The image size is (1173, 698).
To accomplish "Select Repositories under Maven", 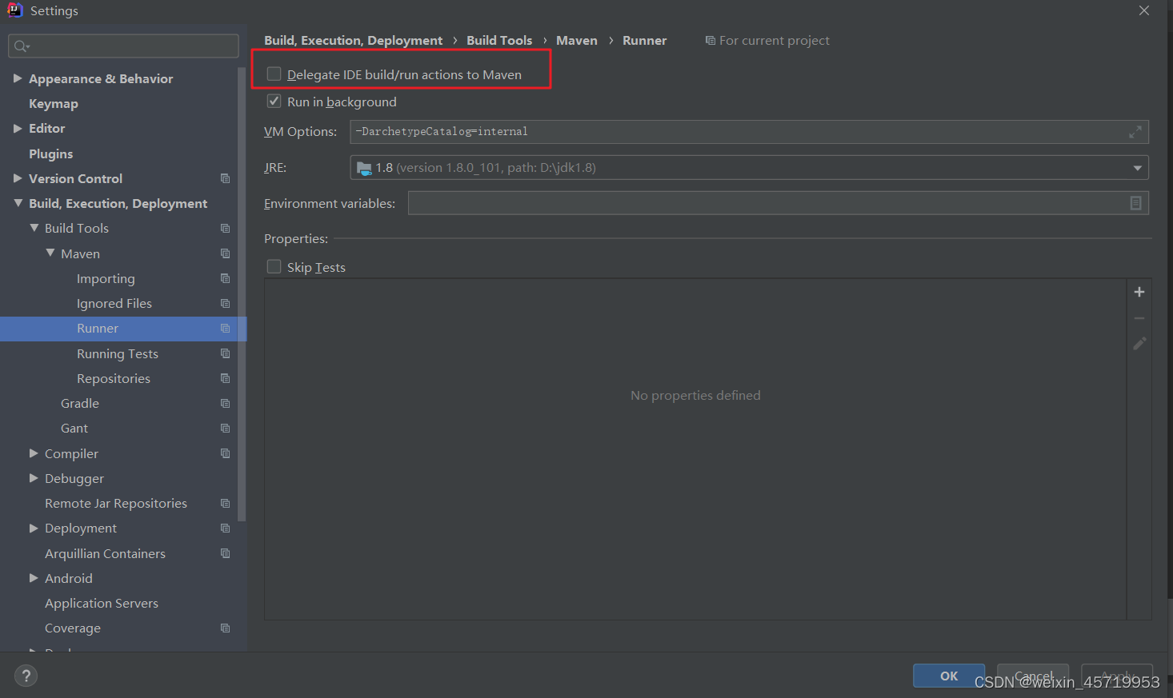I will [114, 378].
